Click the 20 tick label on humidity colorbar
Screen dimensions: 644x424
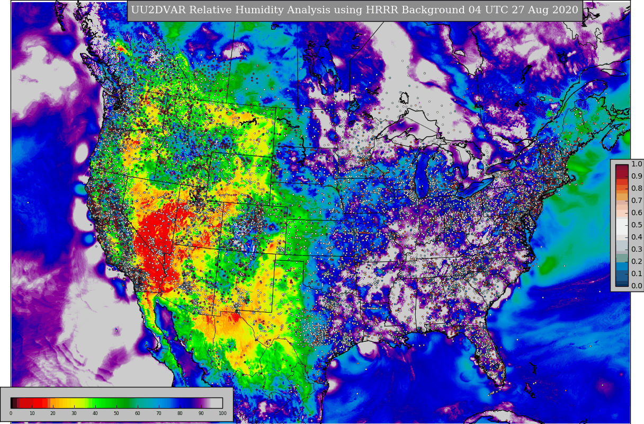[53, 413]
